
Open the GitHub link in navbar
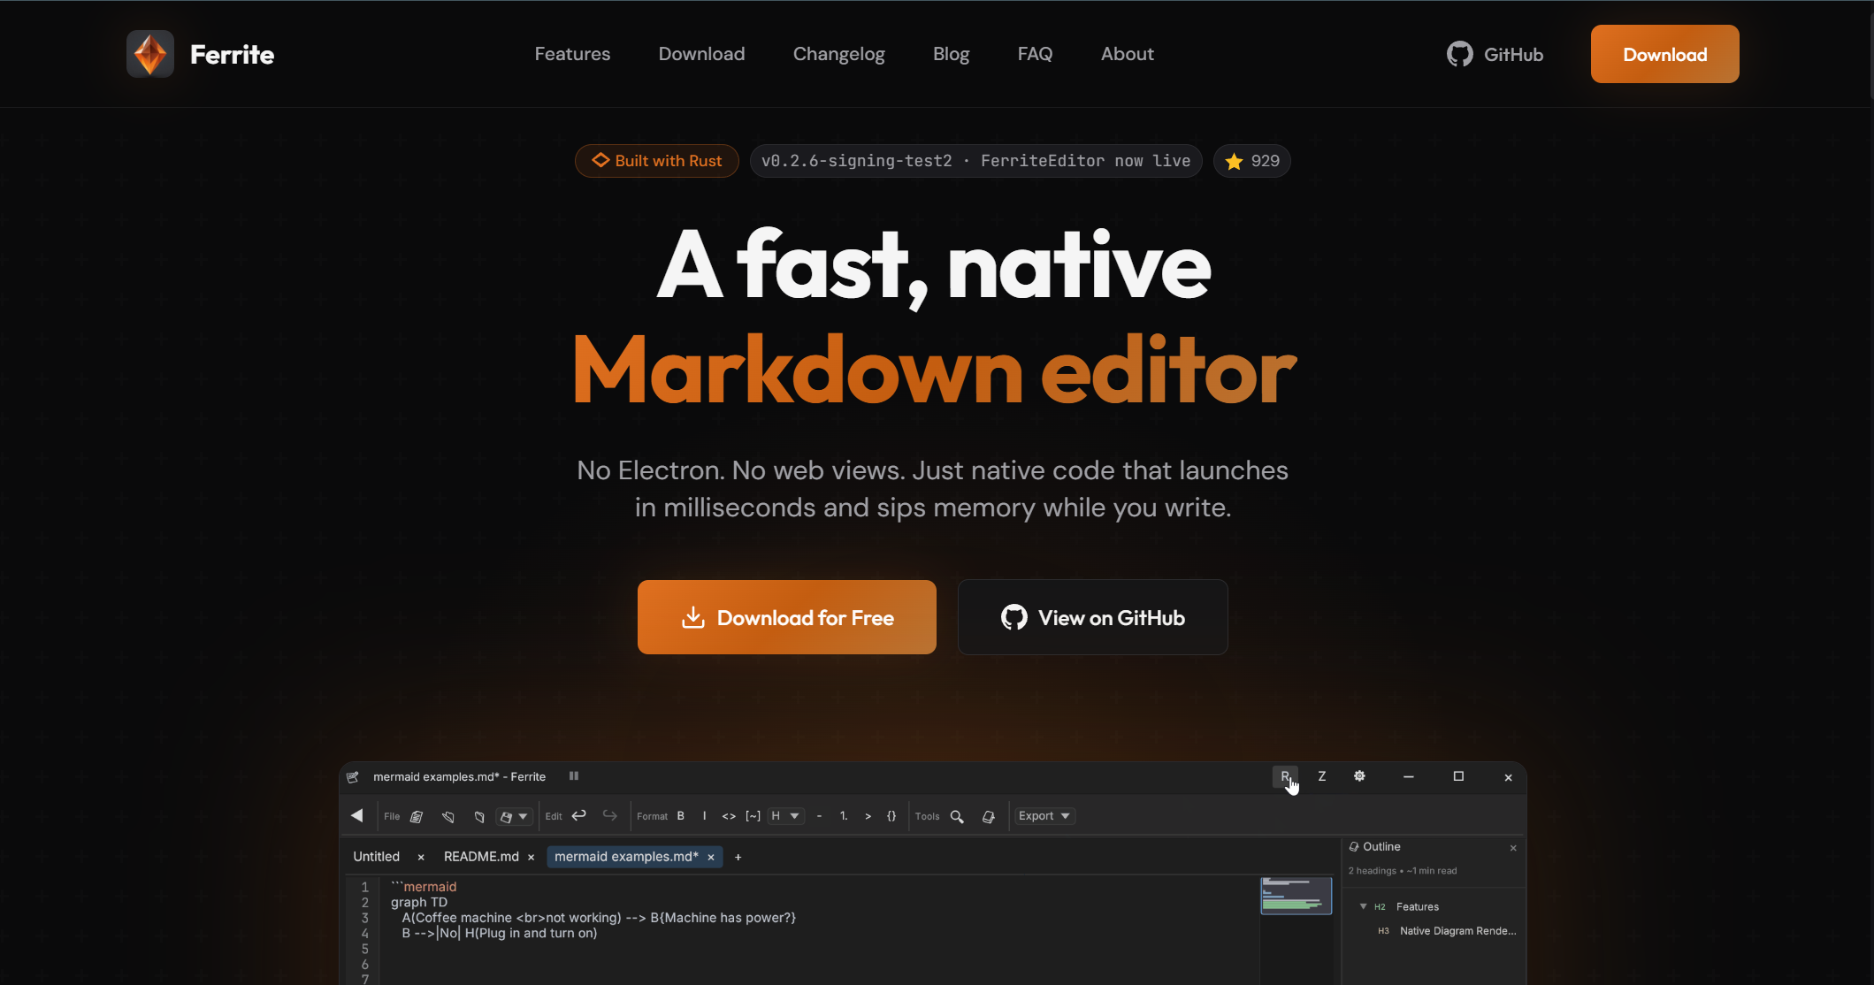1495,54
